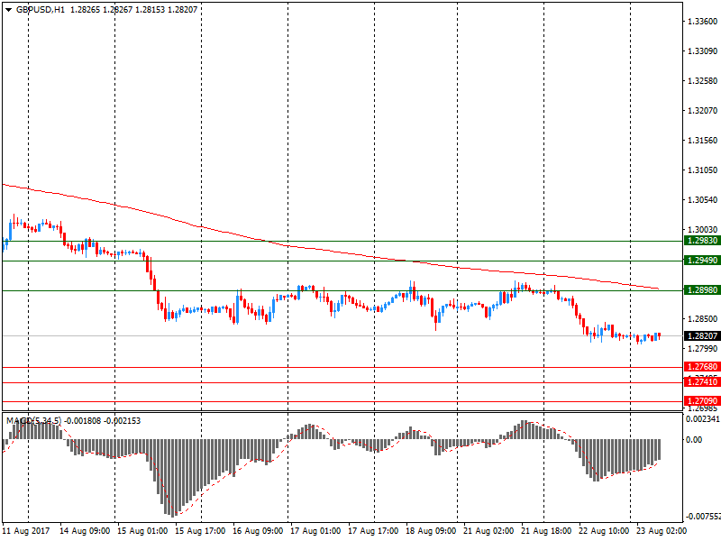Click the 1.31050 price scale value
The image size is (721, 541).
tap(702, 170)
